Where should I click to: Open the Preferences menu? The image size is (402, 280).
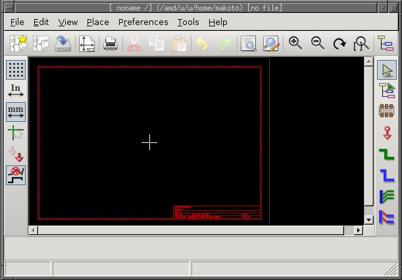coord(143,22)
